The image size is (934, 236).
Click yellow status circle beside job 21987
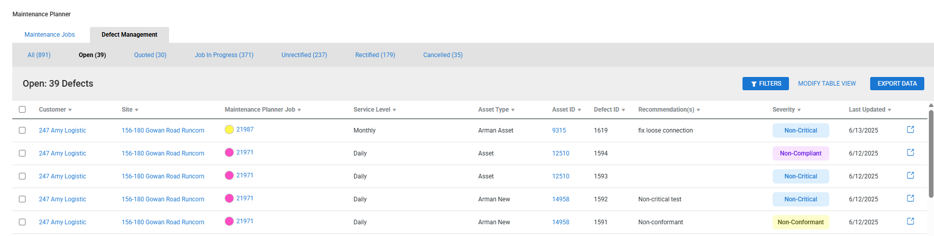[x=229, y=129]
